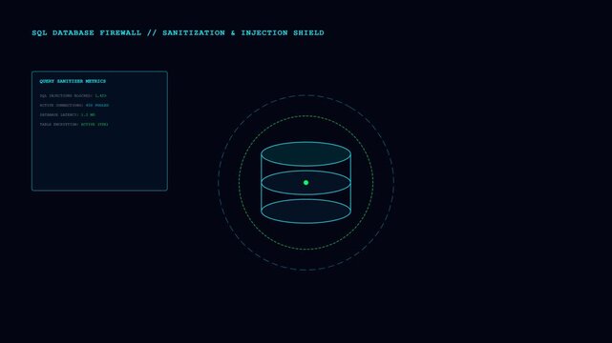Image resolution: width=612 pixels, height=343 pixels.
Task: Click the SQL Database Firewall title
Action: pyautogui.click(x=178, y=33)
